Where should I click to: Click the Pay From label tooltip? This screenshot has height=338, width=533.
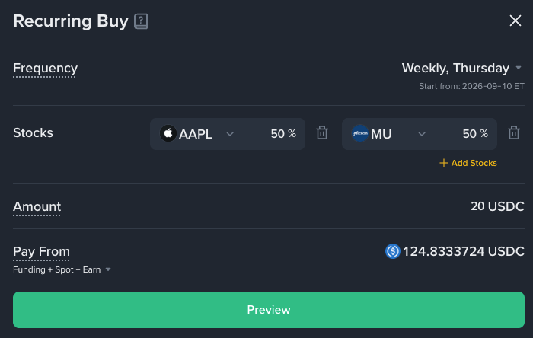click(x=41, y=252)
